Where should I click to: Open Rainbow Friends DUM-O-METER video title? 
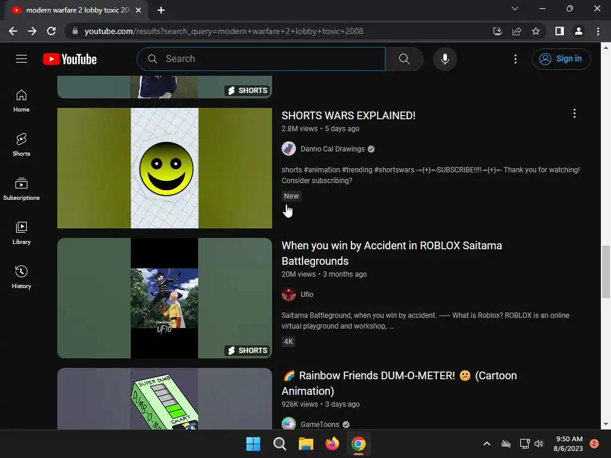399,383
